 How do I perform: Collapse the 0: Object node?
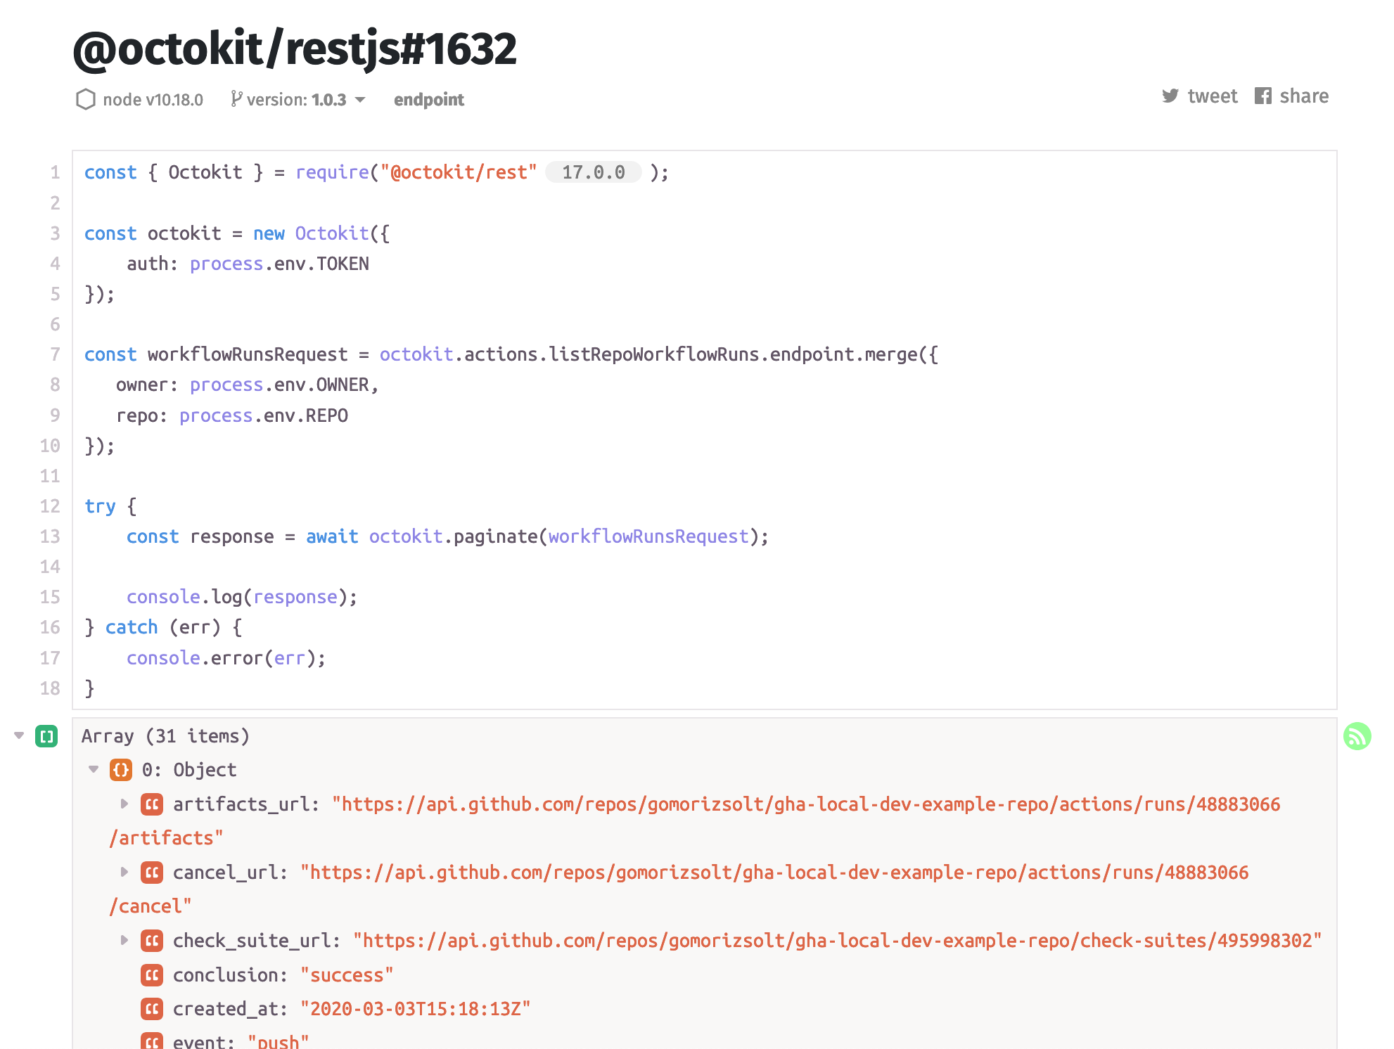[94, 769]
